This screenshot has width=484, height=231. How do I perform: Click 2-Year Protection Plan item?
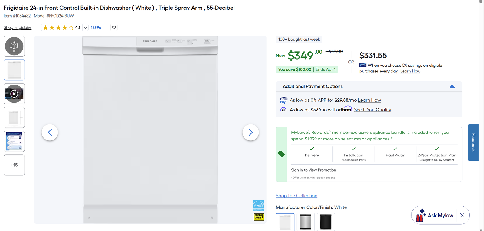click(437, 154)
